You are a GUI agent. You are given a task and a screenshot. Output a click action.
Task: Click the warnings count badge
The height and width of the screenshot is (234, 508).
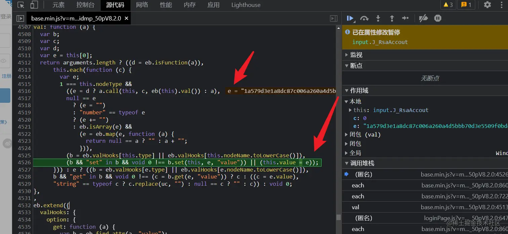(x=448, y=5)
